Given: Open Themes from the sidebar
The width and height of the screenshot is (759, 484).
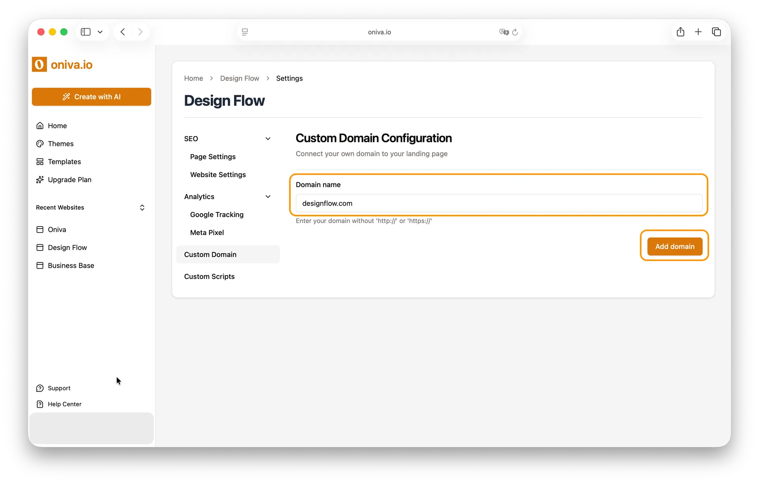Looking at the screenshot, I should (60, 144).
